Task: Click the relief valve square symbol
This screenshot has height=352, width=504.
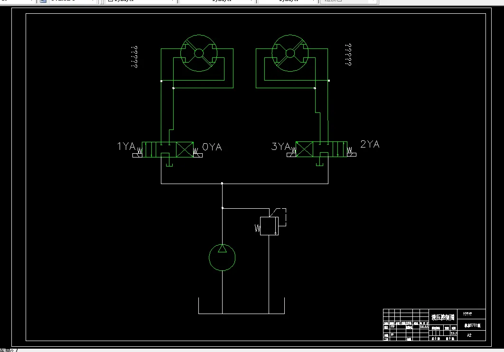Action: coord(269,226)
